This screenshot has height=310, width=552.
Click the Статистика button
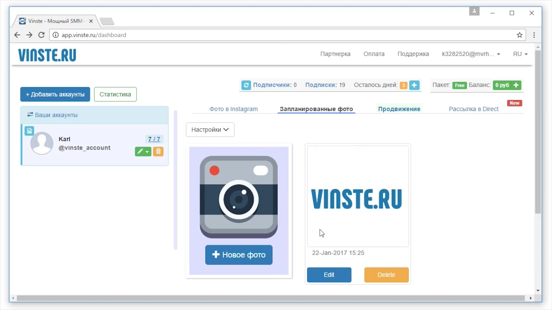[x=115, y=94]
